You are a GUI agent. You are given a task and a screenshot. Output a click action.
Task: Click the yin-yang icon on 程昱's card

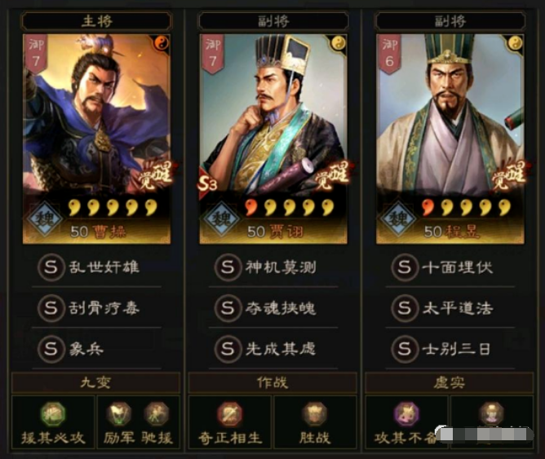point(516,43)
